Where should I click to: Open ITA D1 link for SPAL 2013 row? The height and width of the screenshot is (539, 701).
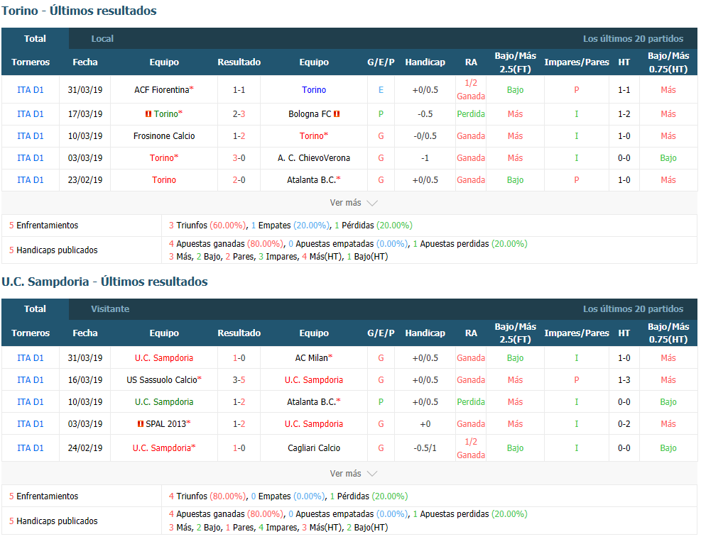pyautogui.click(x=31, y=424)
